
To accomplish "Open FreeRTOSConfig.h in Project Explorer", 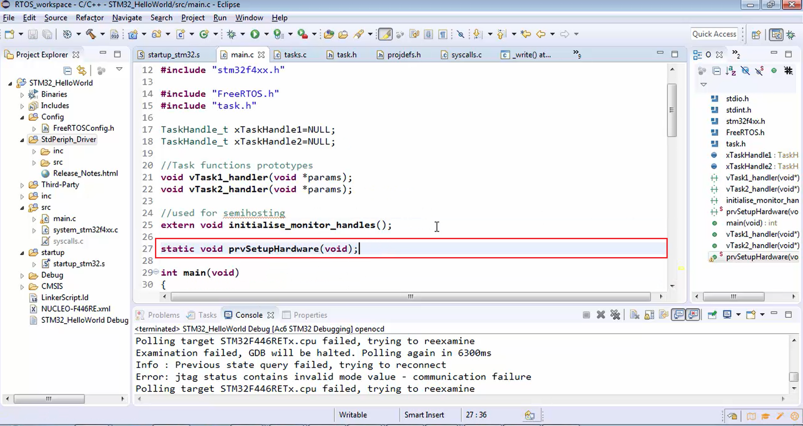I will pyautogui.click(x=83, y=128).
